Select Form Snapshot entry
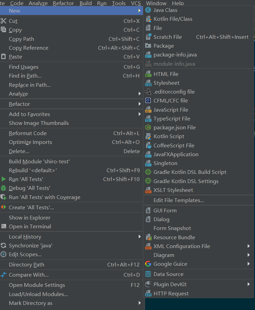 click(x=198, y=228)
